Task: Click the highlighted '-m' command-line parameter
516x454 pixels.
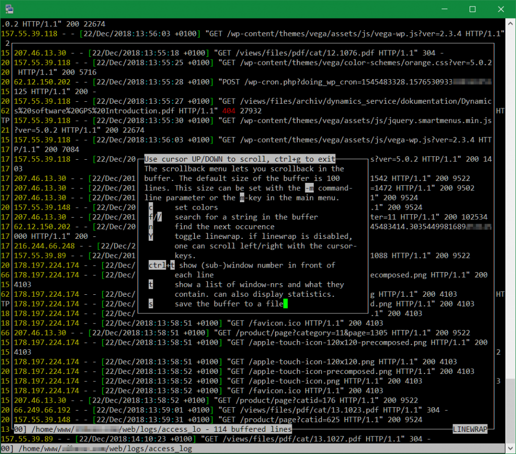Action: [x=309, y=188]
